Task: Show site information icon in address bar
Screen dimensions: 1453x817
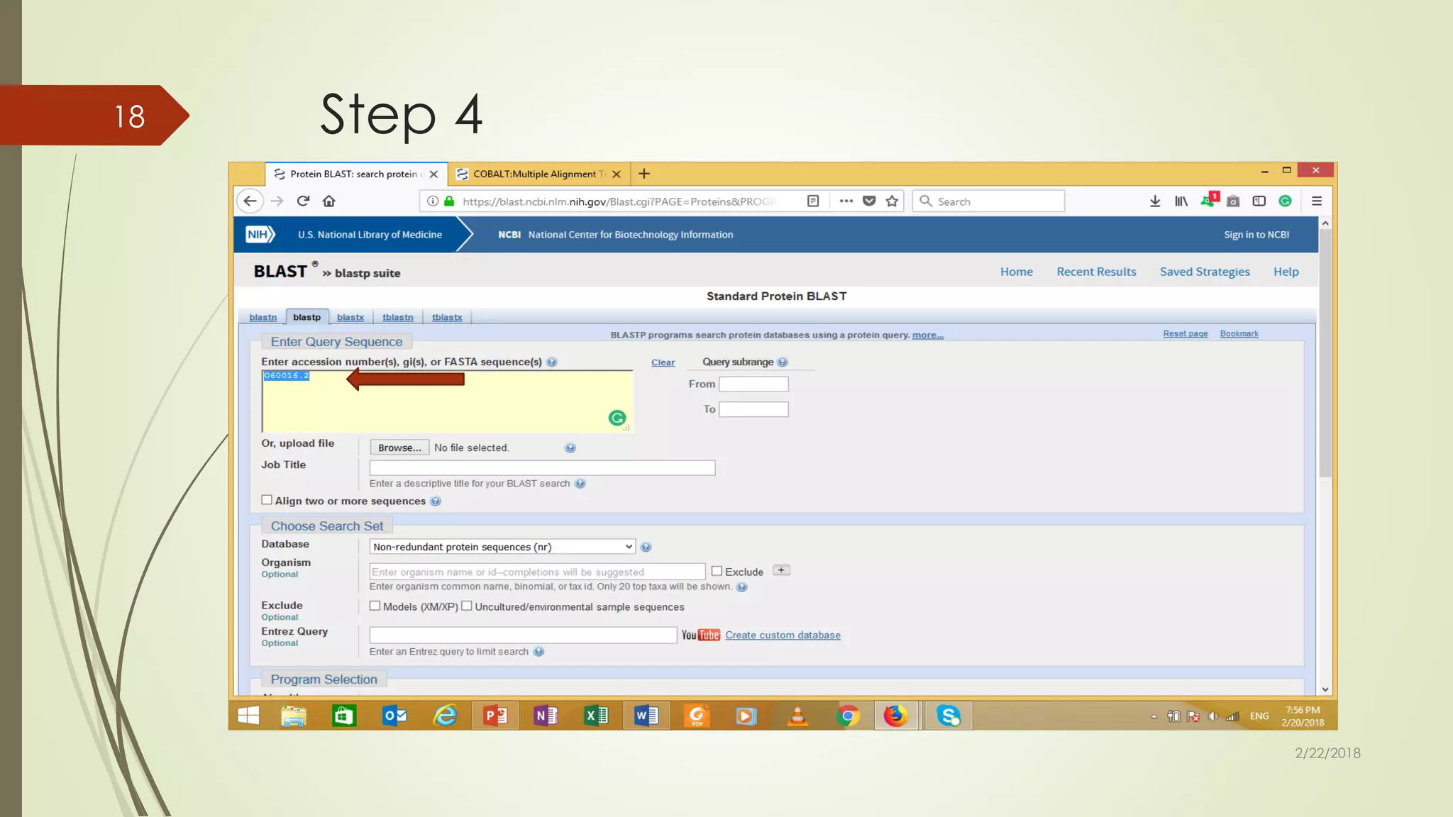Action: click(x=432, y=201)
